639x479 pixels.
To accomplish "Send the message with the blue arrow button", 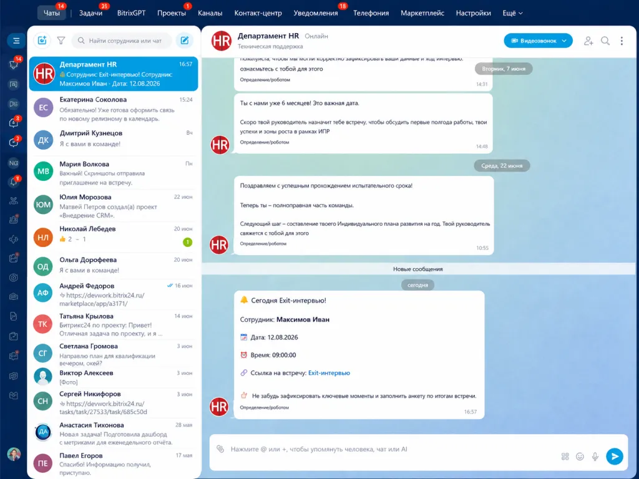I will [615, 456].
